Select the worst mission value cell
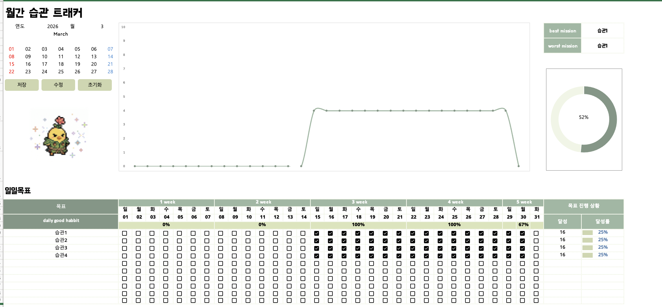Screen dimensions: 662x307 [602, 46]
